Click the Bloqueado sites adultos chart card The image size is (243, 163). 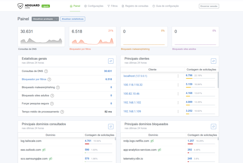coord(195,37)
